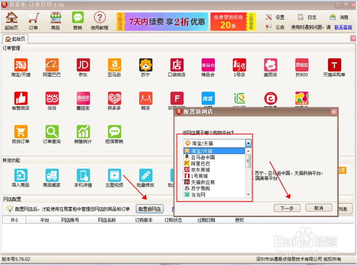Click the dropdown list scrollbar up arrow

[248, 151]
